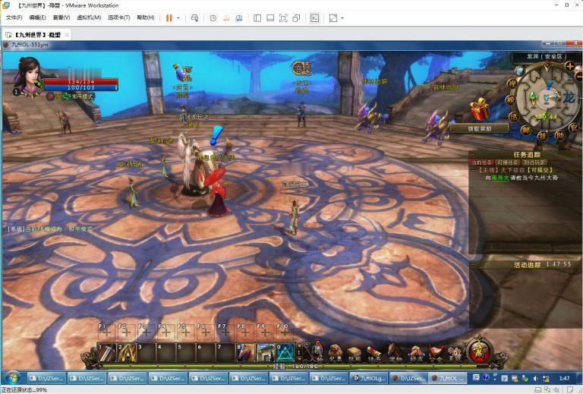Take a VM snapshot clock icon
Screen dimensions: 583x394
coord(213,18)
